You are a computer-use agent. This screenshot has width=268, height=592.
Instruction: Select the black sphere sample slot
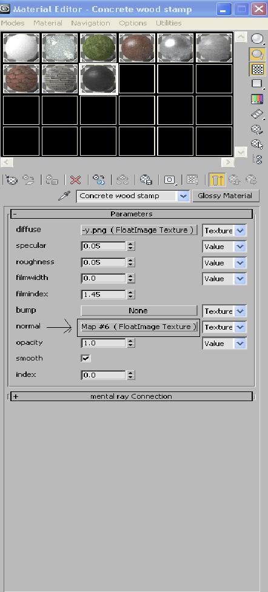[98, 79]
